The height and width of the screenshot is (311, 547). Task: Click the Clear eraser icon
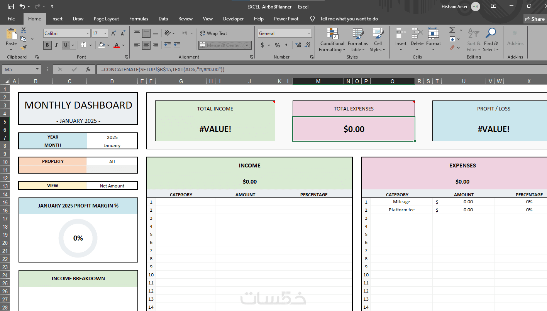point(452,48)
